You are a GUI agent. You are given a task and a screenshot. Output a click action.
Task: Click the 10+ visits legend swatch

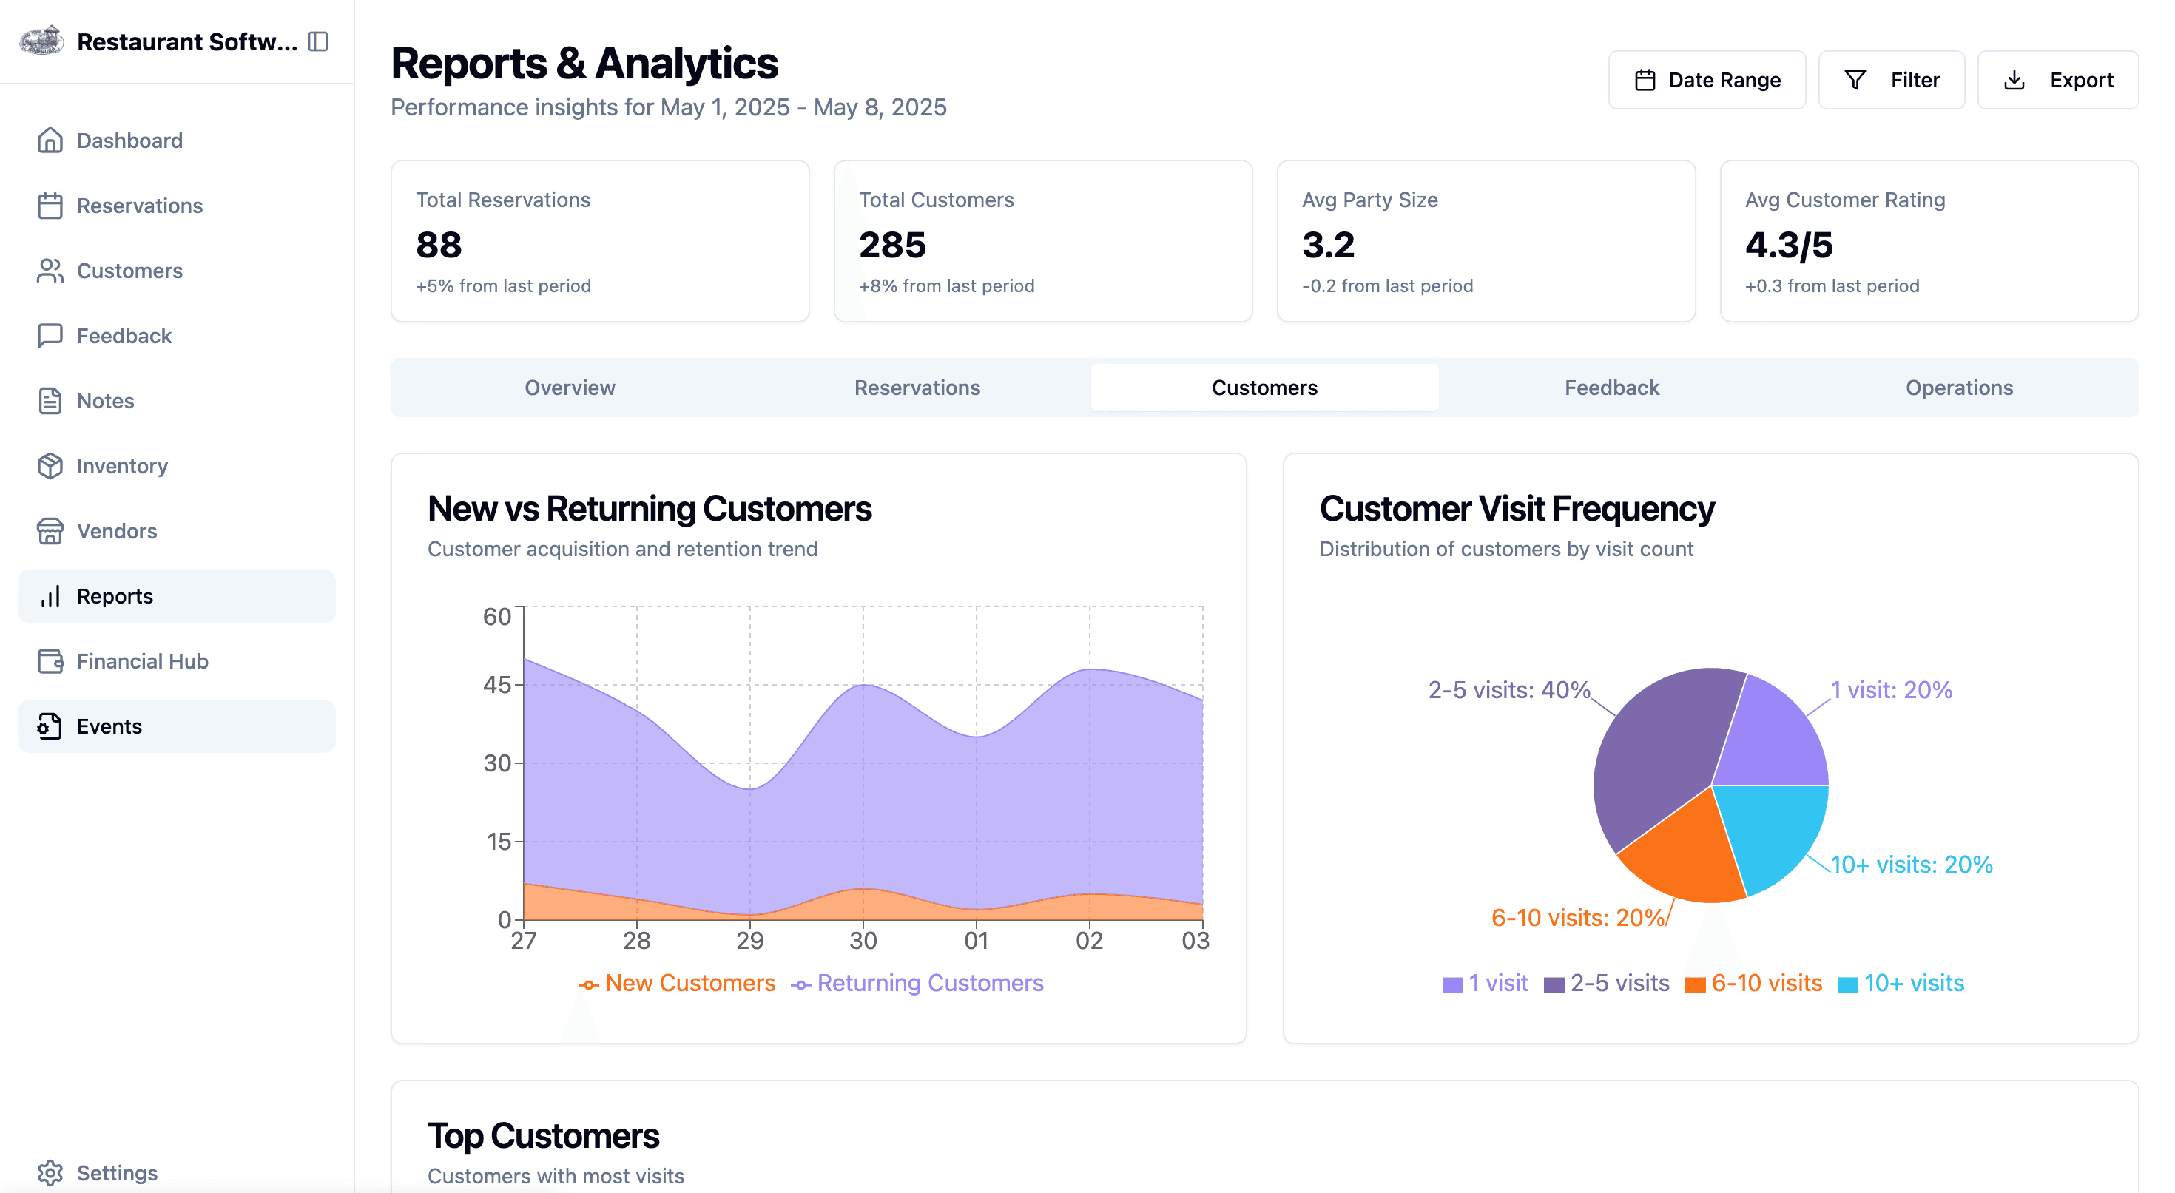pos(1847,984)
